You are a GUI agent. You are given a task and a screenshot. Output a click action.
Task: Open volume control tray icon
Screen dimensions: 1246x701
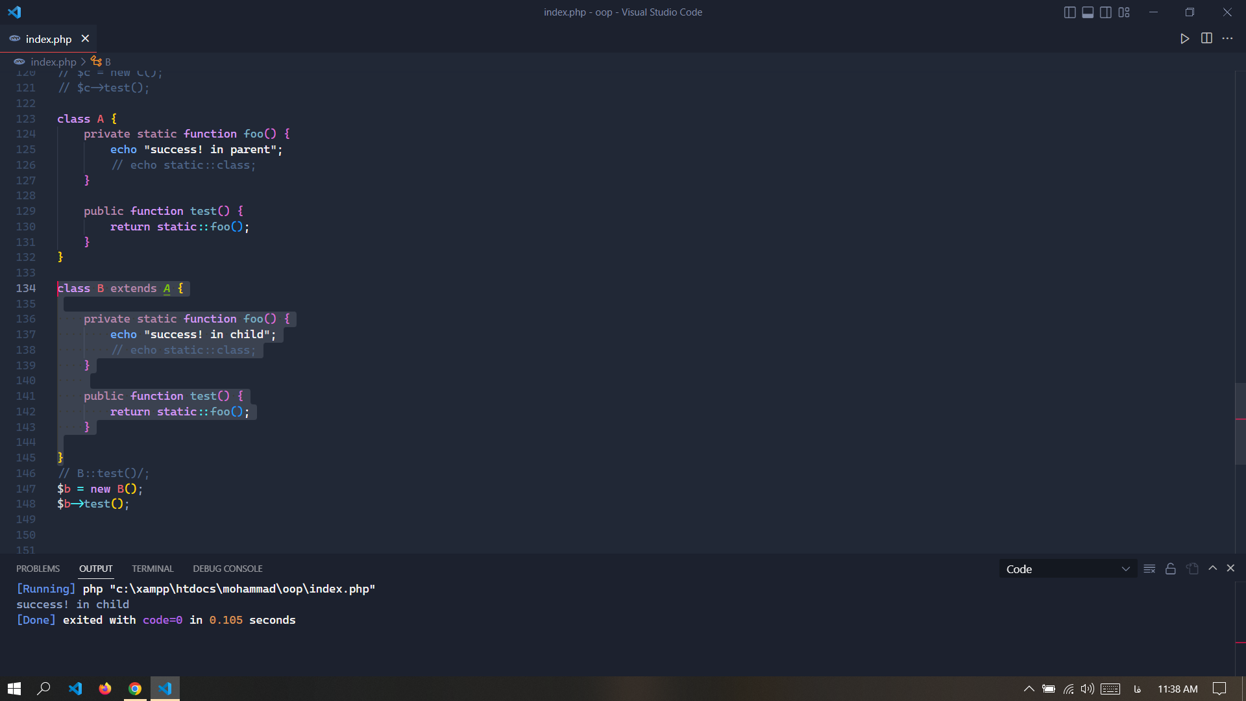1088,689
